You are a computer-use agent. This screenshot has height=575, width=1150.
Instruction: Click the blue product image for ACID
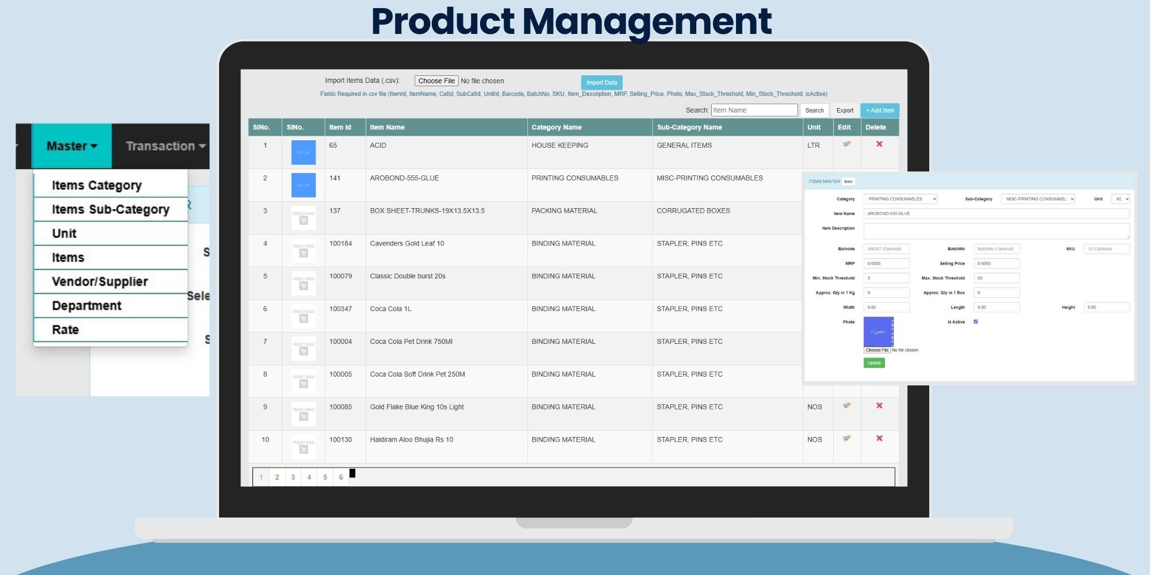tap(303, 152)
